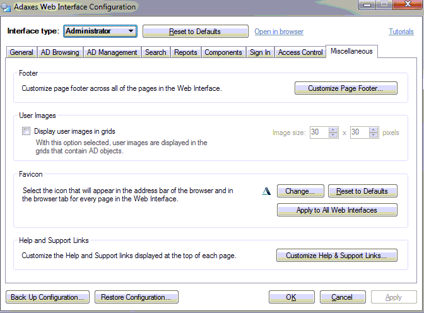Minimize the configuration window
Screen dimensions: 424x313
point(367,4)
